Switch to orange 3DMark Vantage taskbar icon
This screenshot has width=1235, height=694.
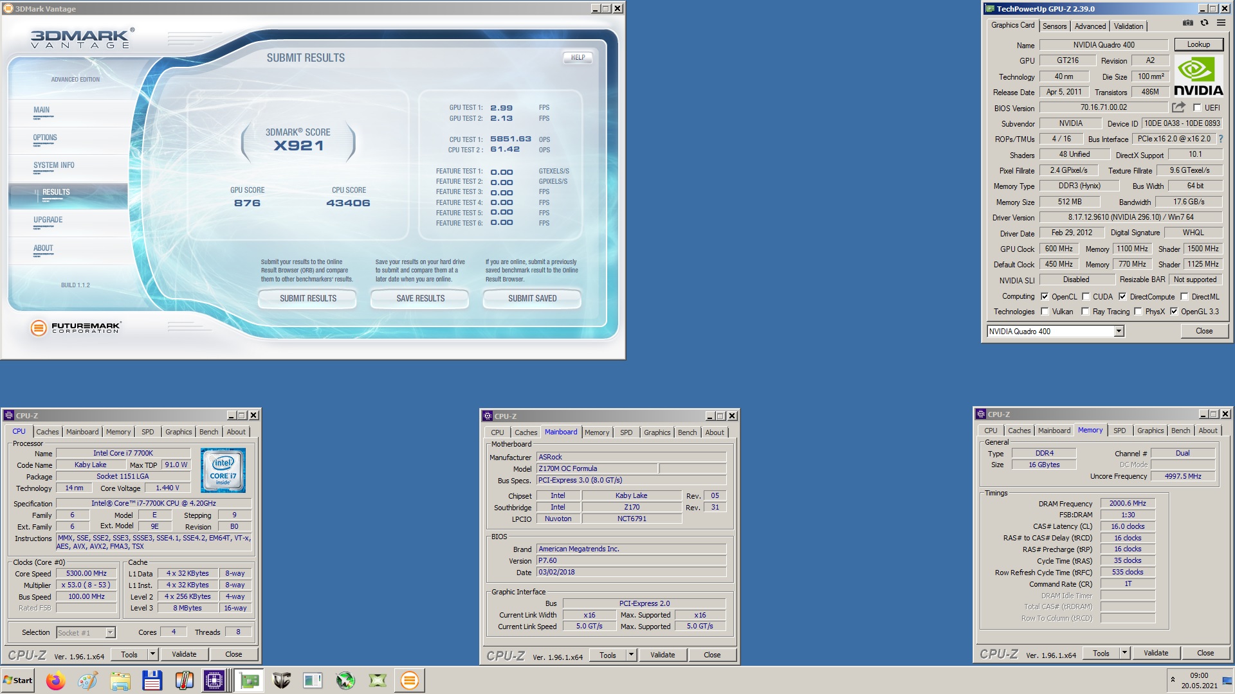(x=409, y=681)
